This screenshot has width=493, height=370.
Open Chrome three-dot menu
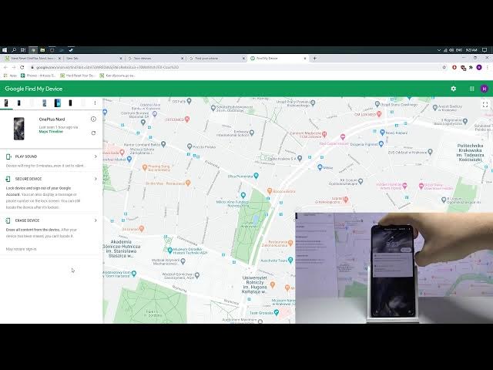pyautogui.click(x=488, y=67)
